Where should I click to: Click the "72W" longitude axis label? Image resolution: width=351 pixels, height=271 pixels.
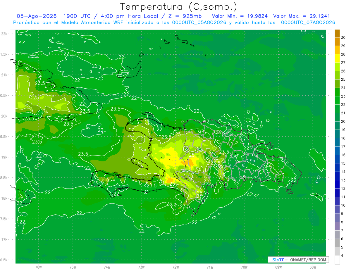[175, 267]
